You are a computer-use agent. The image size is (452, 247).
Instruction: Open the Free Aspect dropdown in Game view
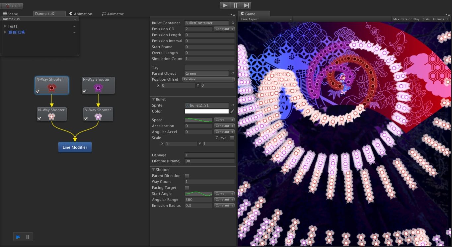point(266,19)
